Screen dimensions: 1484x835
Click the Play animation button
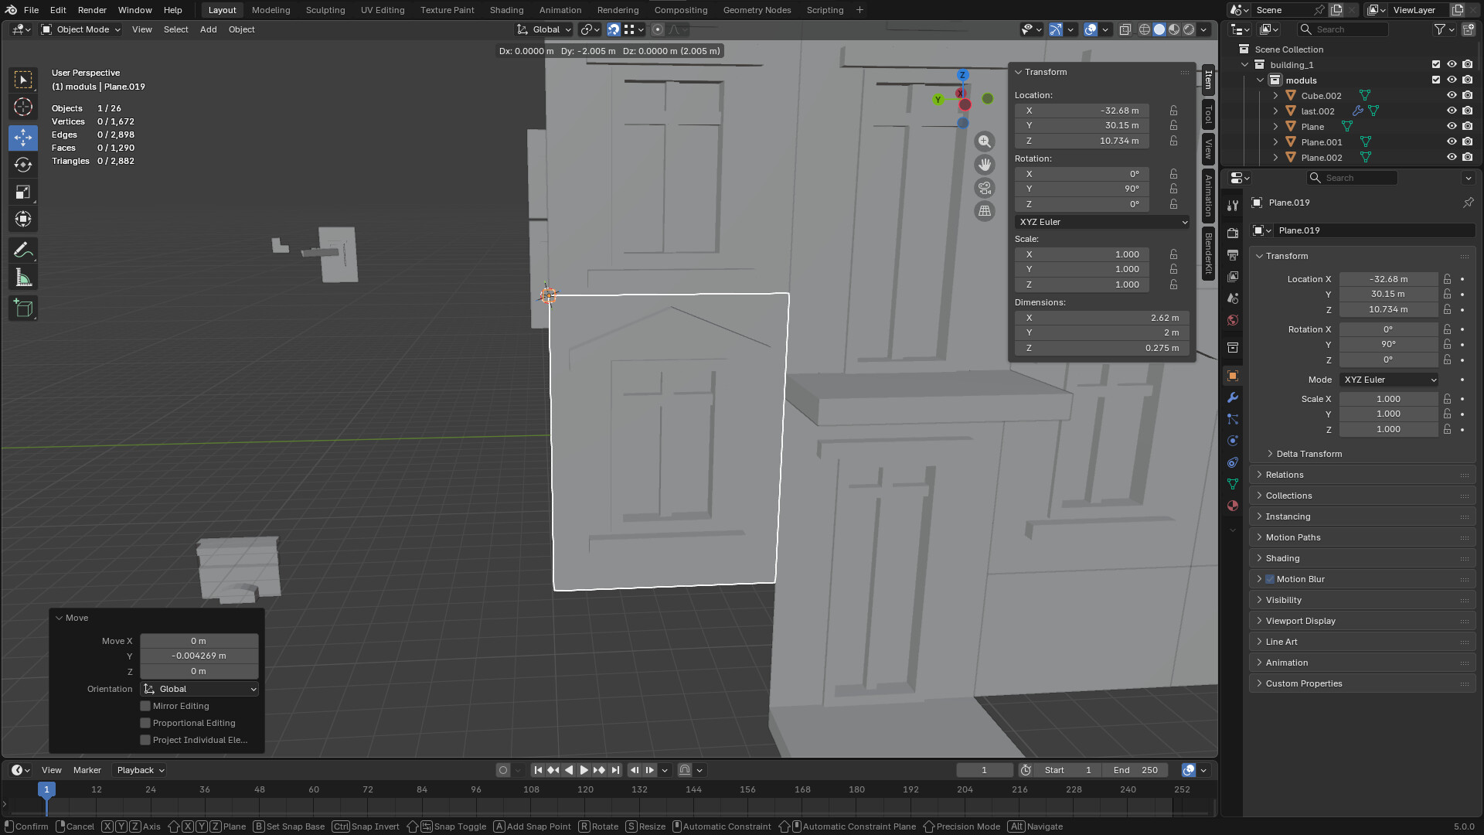click(584, 770)
